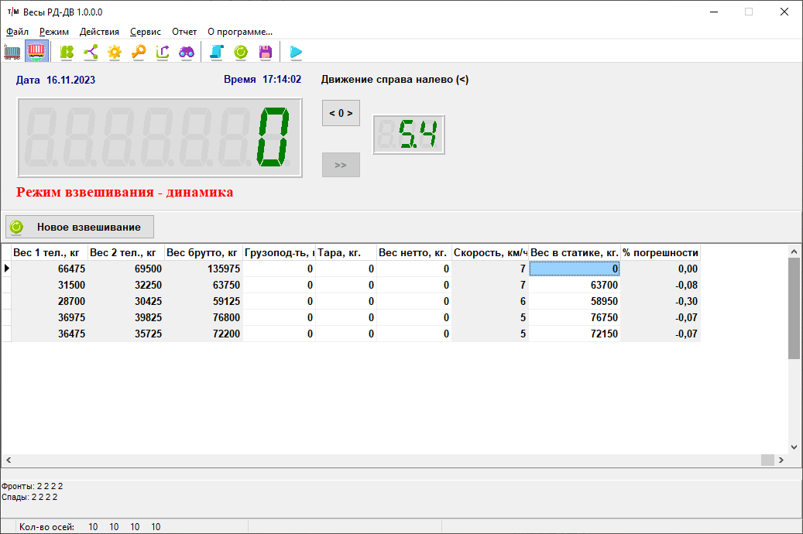Click the green circular refresh toolbar icon
This screenshot has height=534, width=803.
[241, 52]
